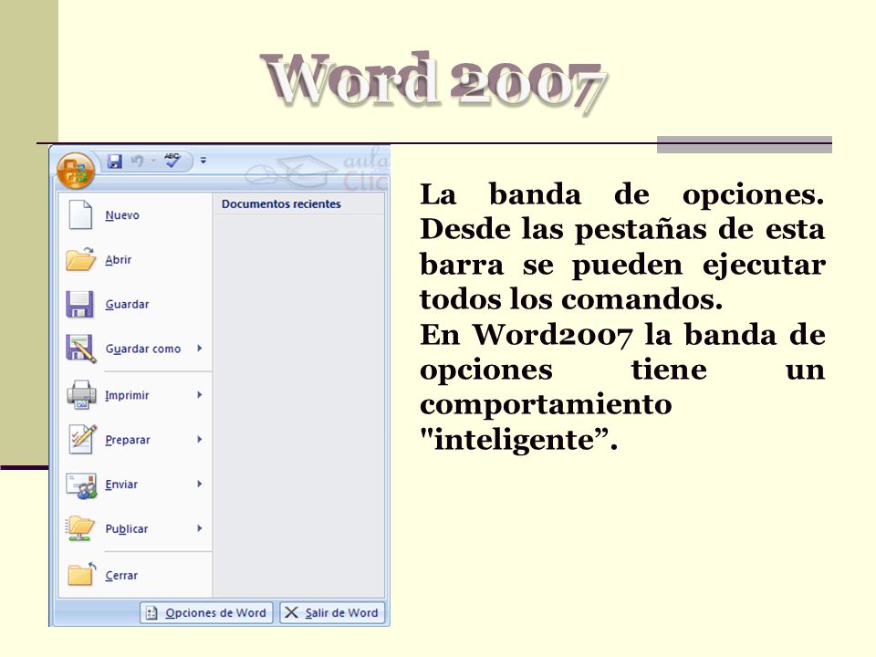The height and width of the screenshot is (657, 876).
Task: Click the open folder icon beside Abrir
Action: tap(80, 259)
